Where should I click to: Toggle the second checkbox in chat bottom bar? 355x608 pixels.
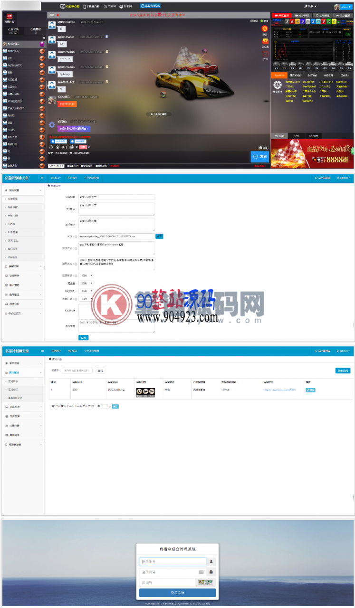83,166
